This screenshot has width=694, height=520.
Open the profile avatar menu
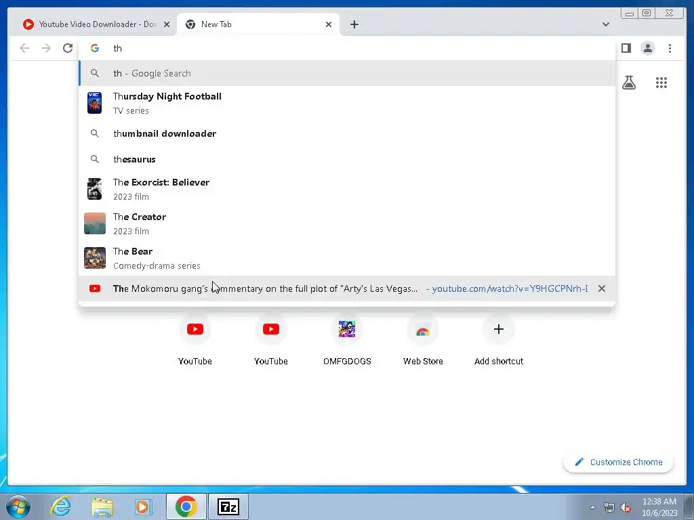click(x=647, y=48)
